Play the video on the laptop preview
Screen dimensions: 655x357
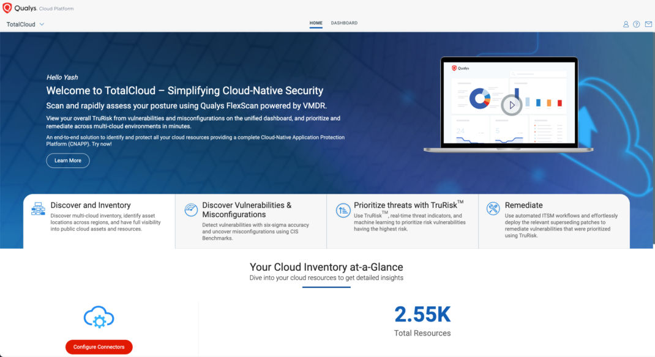tap(511, 105)
